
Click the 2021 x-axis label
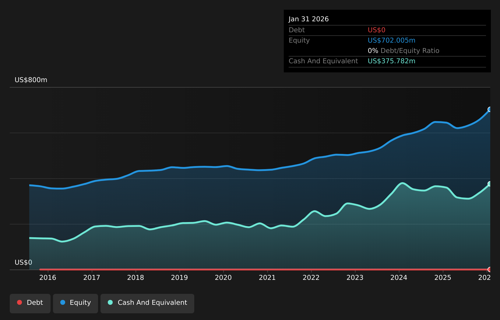pyautogui.click(x=267, y=278)
